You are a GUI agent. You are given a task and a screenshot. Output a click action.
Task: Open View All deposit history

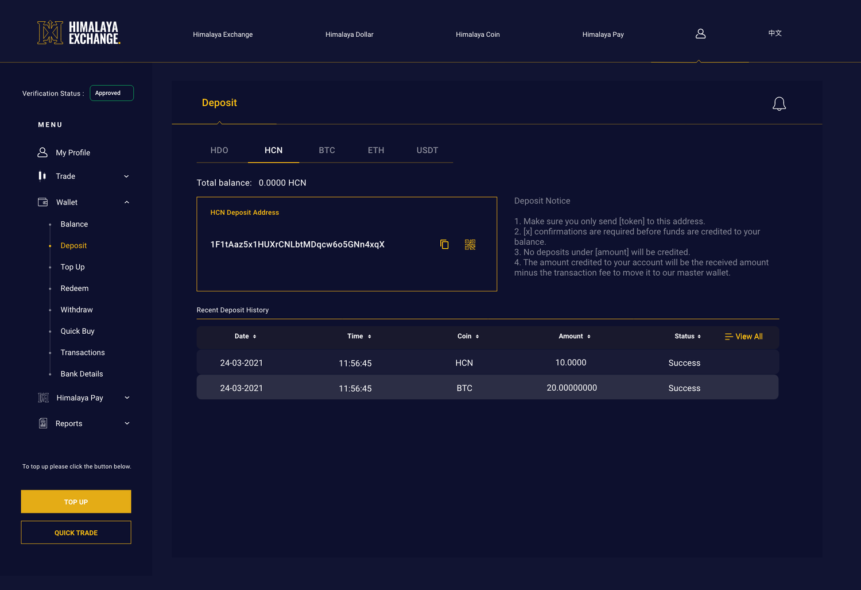click(743, 337)
